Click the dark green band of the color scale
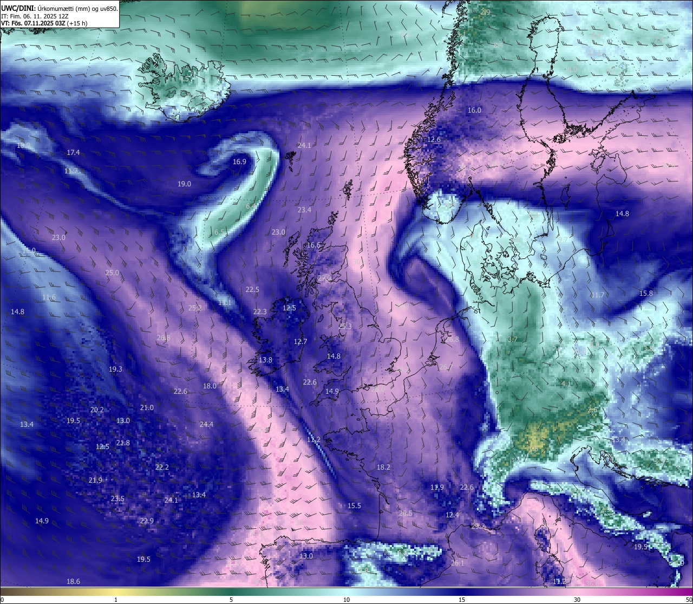 pos(231,591)
